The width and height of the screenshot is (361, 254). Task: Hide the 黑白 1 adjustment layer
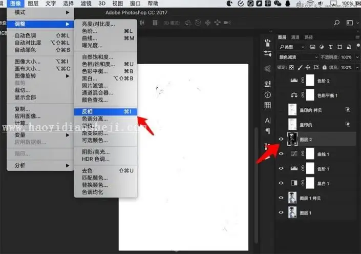281,183
